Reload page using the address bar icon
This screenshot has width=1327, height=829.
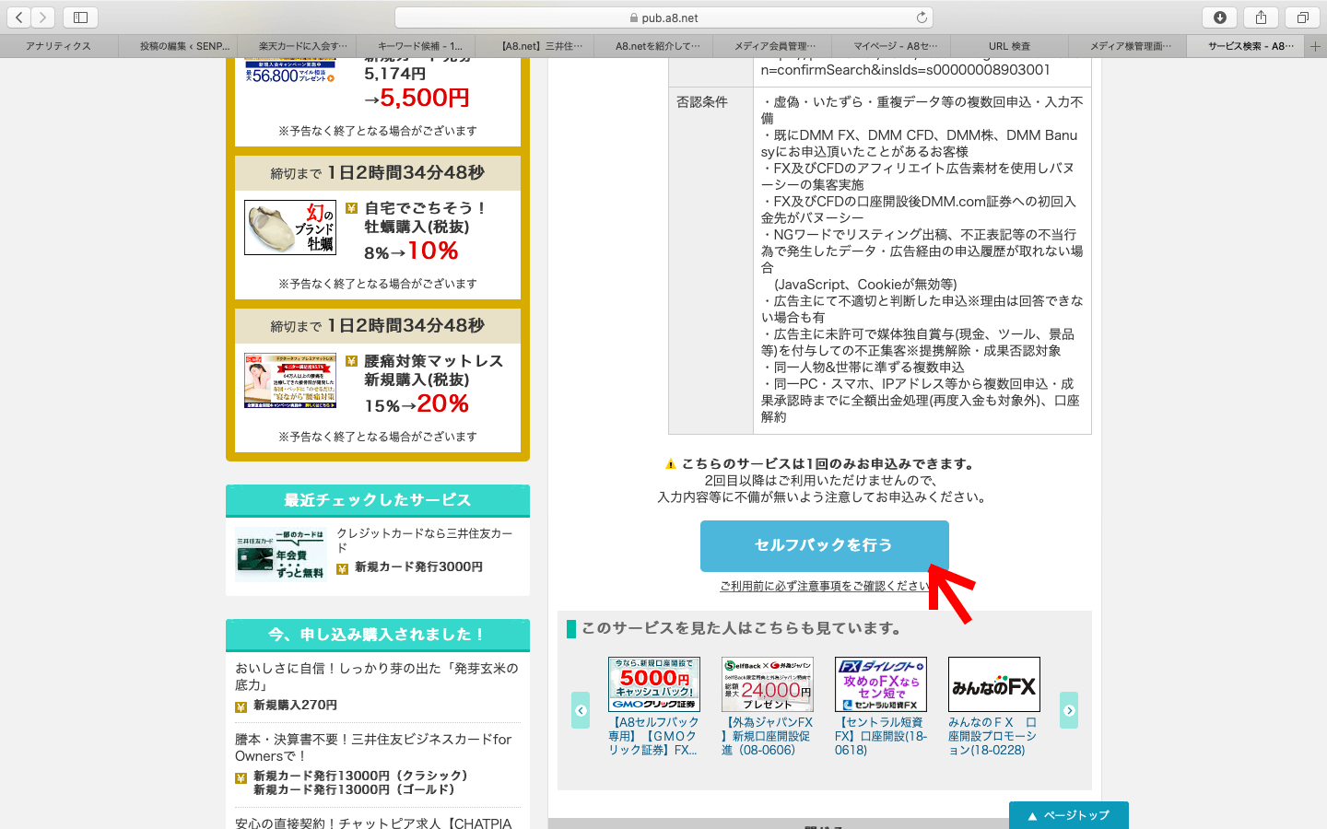coord(922,18)
